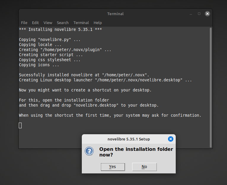The height and width of the screenshot is (185, 227).
Task: Close the Terminal window
Action: 207,14
